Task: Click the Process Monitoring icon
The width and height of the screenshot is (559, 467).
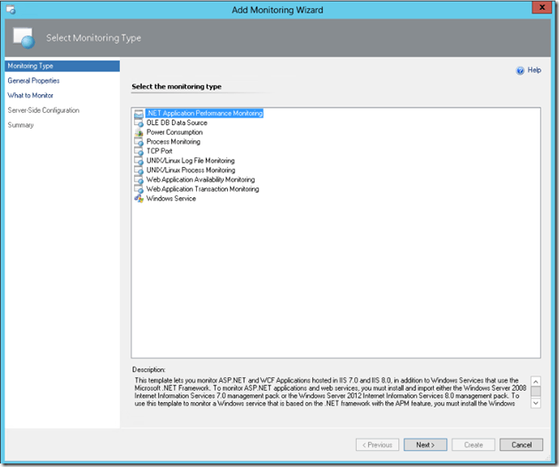Action: click(138, 142)
